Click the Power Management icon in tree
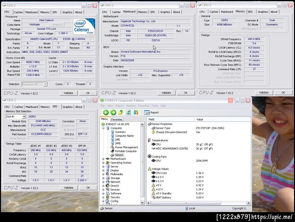The height and width of the screenshot is (222, 295). coord(112,147)
